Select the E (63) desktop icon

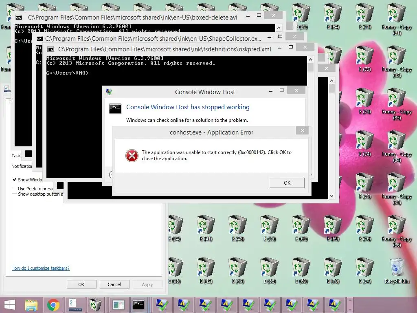(301, 271)
